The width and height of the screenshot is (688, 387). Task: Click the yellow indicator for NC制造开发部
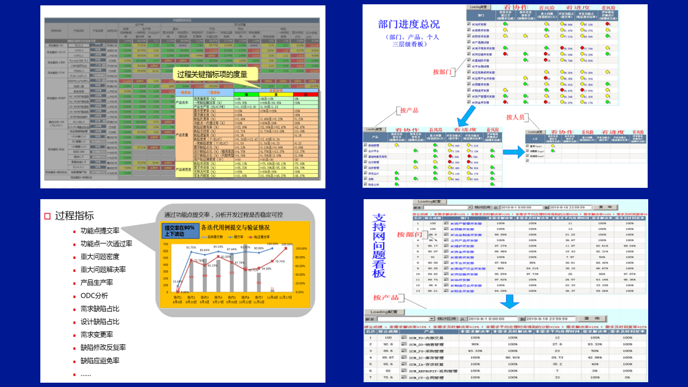point(505,90)
